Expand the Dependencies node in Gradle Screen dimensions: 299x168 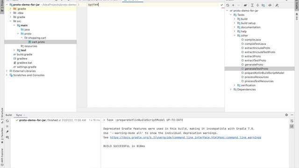[231, 90]
